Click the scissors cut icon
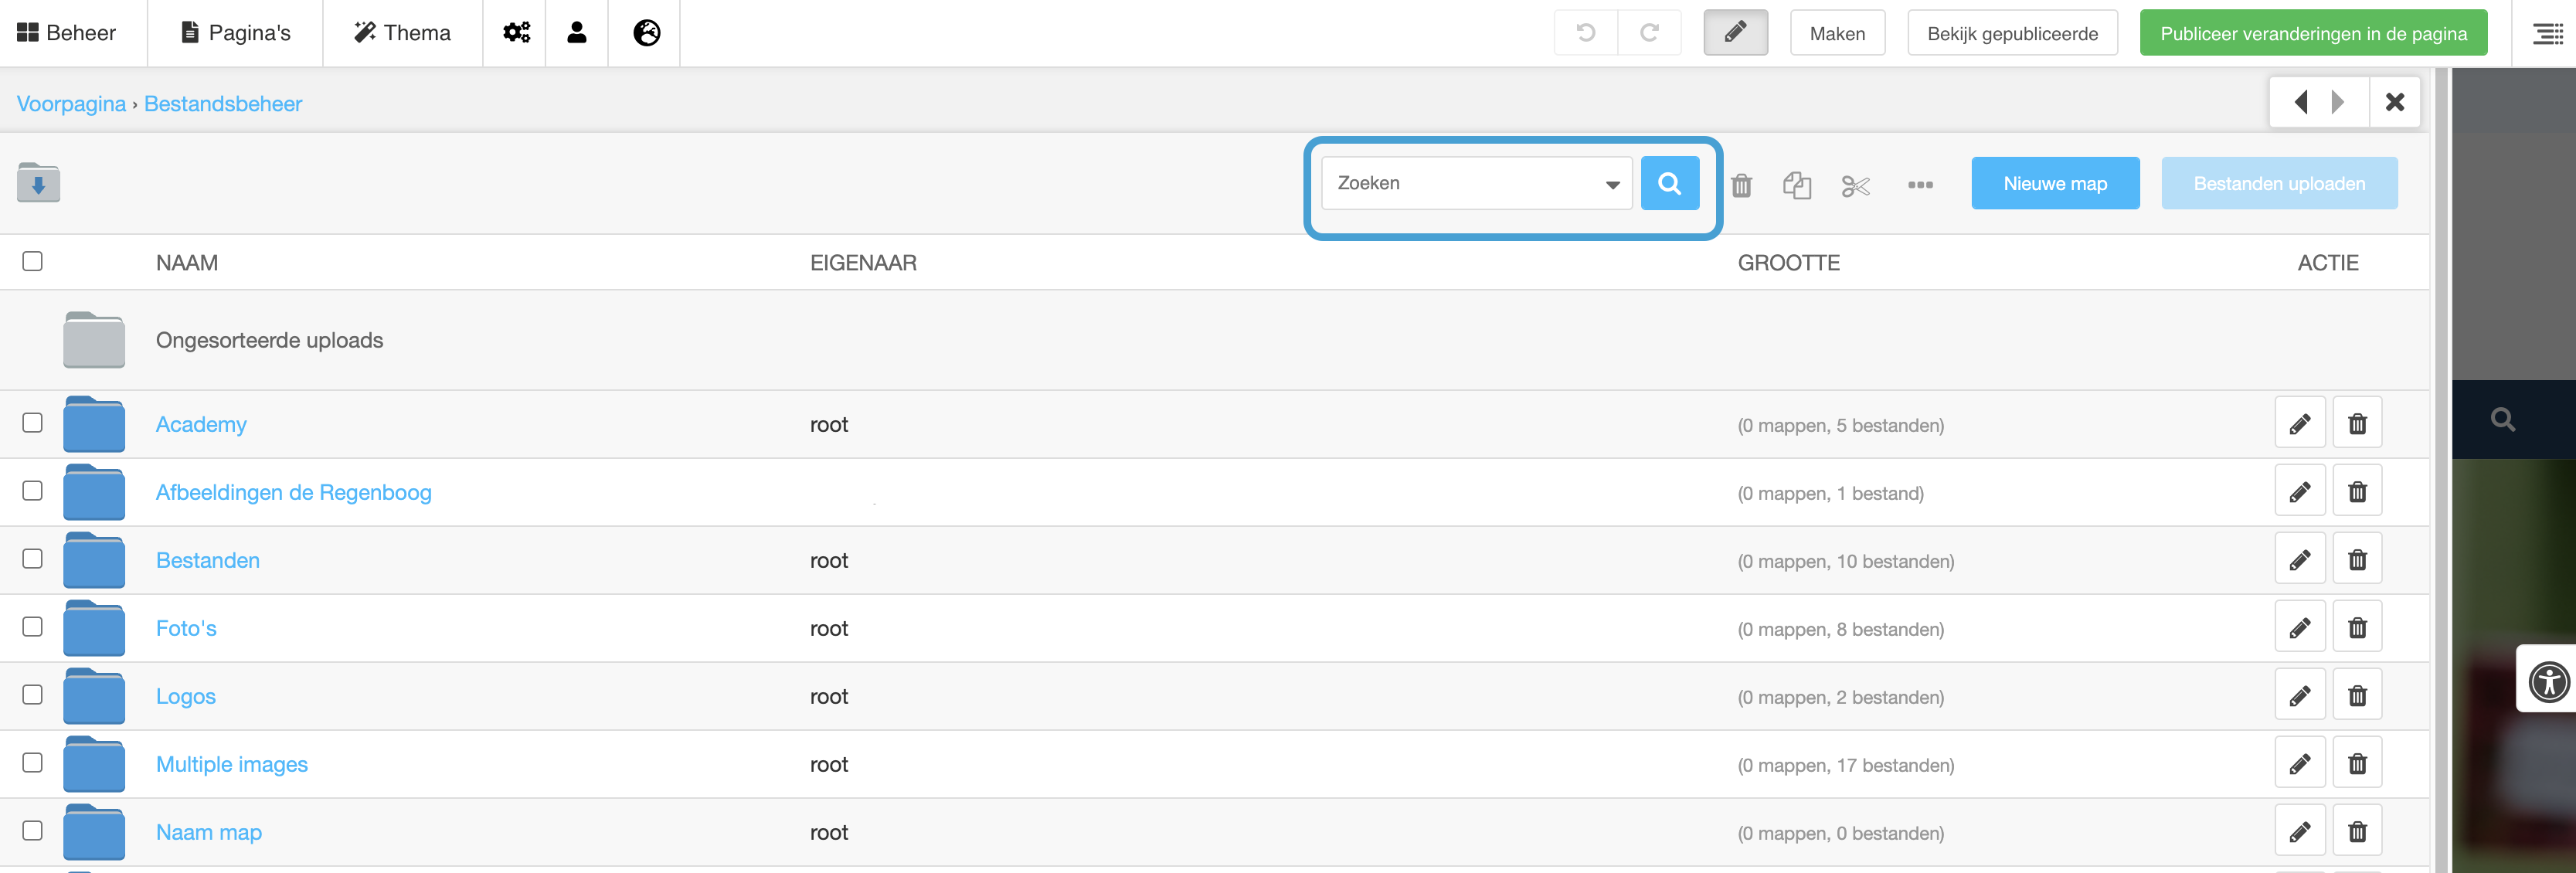The width and height of the screenshot is (2576, 873). [1855, 185]
